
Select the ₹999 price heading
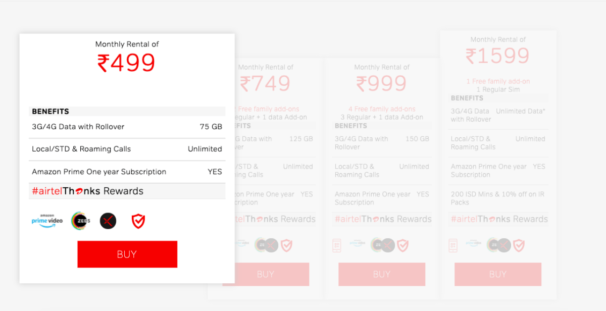point(381,84)
